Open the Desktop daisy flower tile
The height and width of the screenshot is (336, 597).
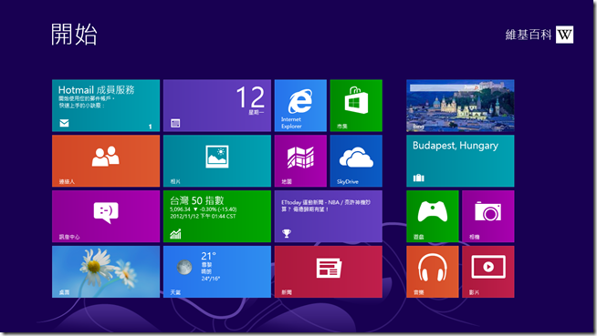click(x=106, y=272)
